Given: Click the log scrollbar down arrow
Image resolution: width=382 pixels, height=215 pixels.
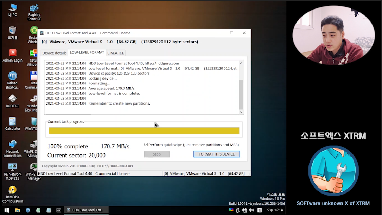Looking at the screenshot, I should pyautogui.click(x=241, y=112).
